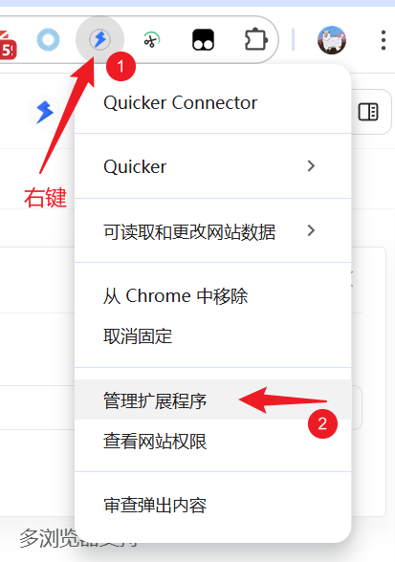Click the blue lightning logo on the page
395x562 pixels.
pos(45,112)
